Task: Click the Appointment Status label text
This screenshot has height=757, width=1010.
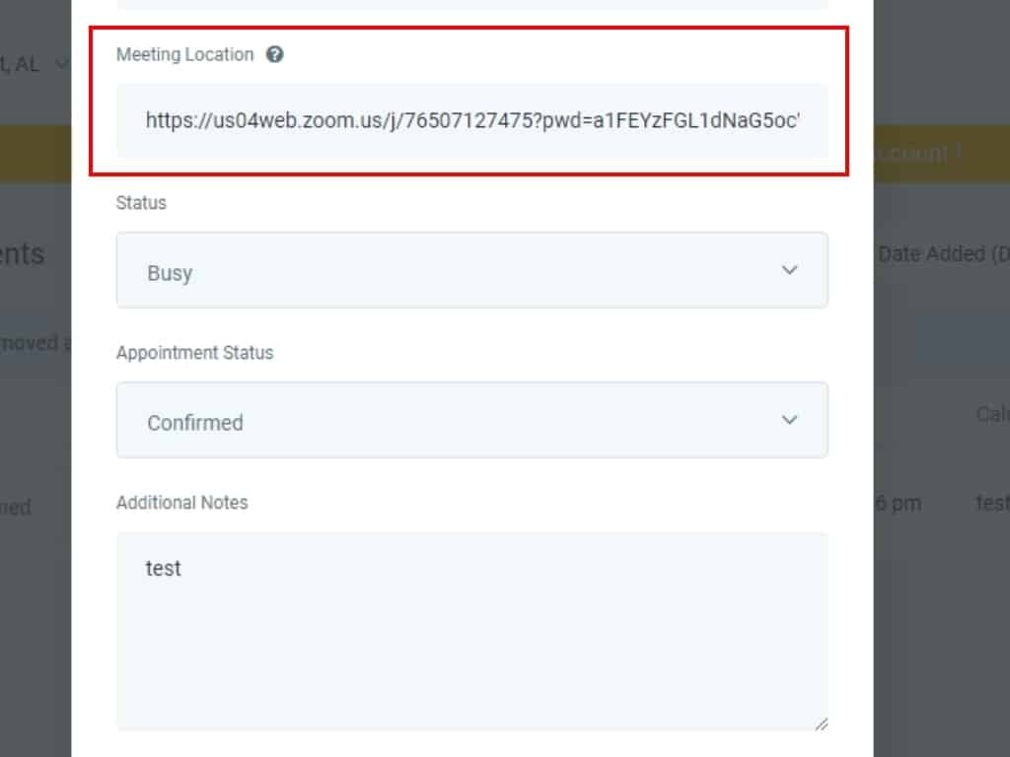Action: (x=194, y=353)
